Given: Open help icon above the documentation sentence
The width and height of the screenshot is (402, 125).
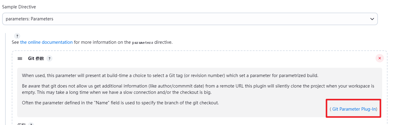Looking at the screenshot, I should tap(17, 36).
